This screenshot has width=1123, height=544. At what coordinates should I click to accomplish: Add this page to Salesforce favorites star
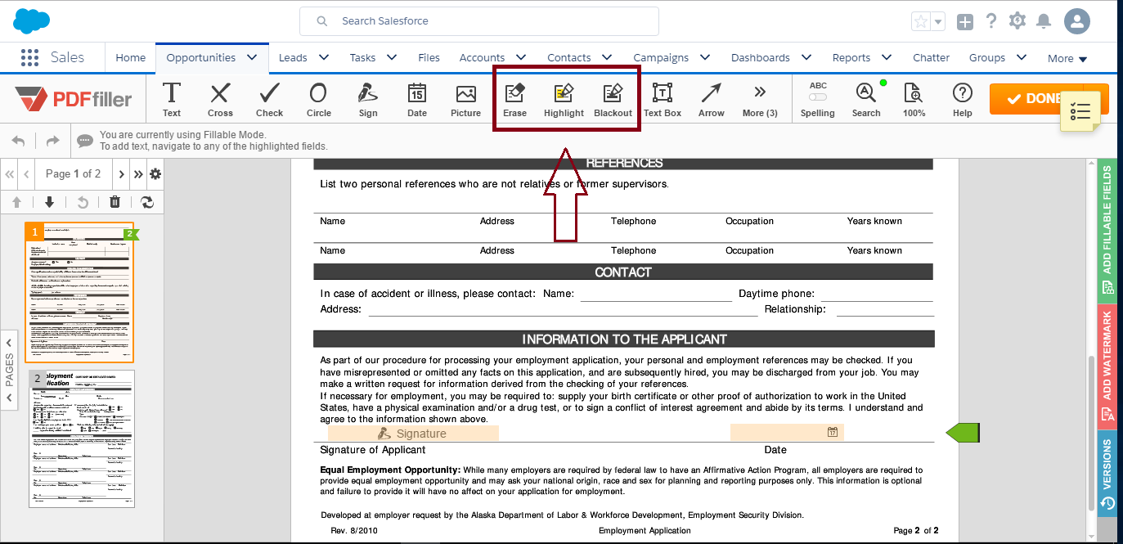tap(921, 22)
